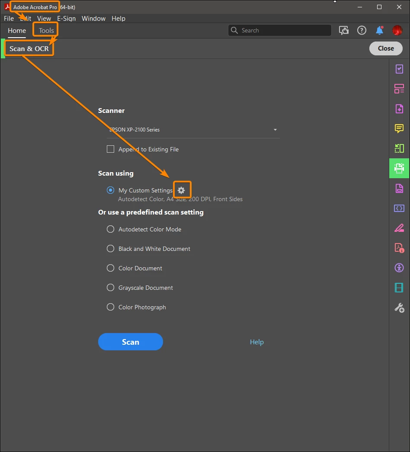Minimize the Acrobat window

tap(360, 7)
